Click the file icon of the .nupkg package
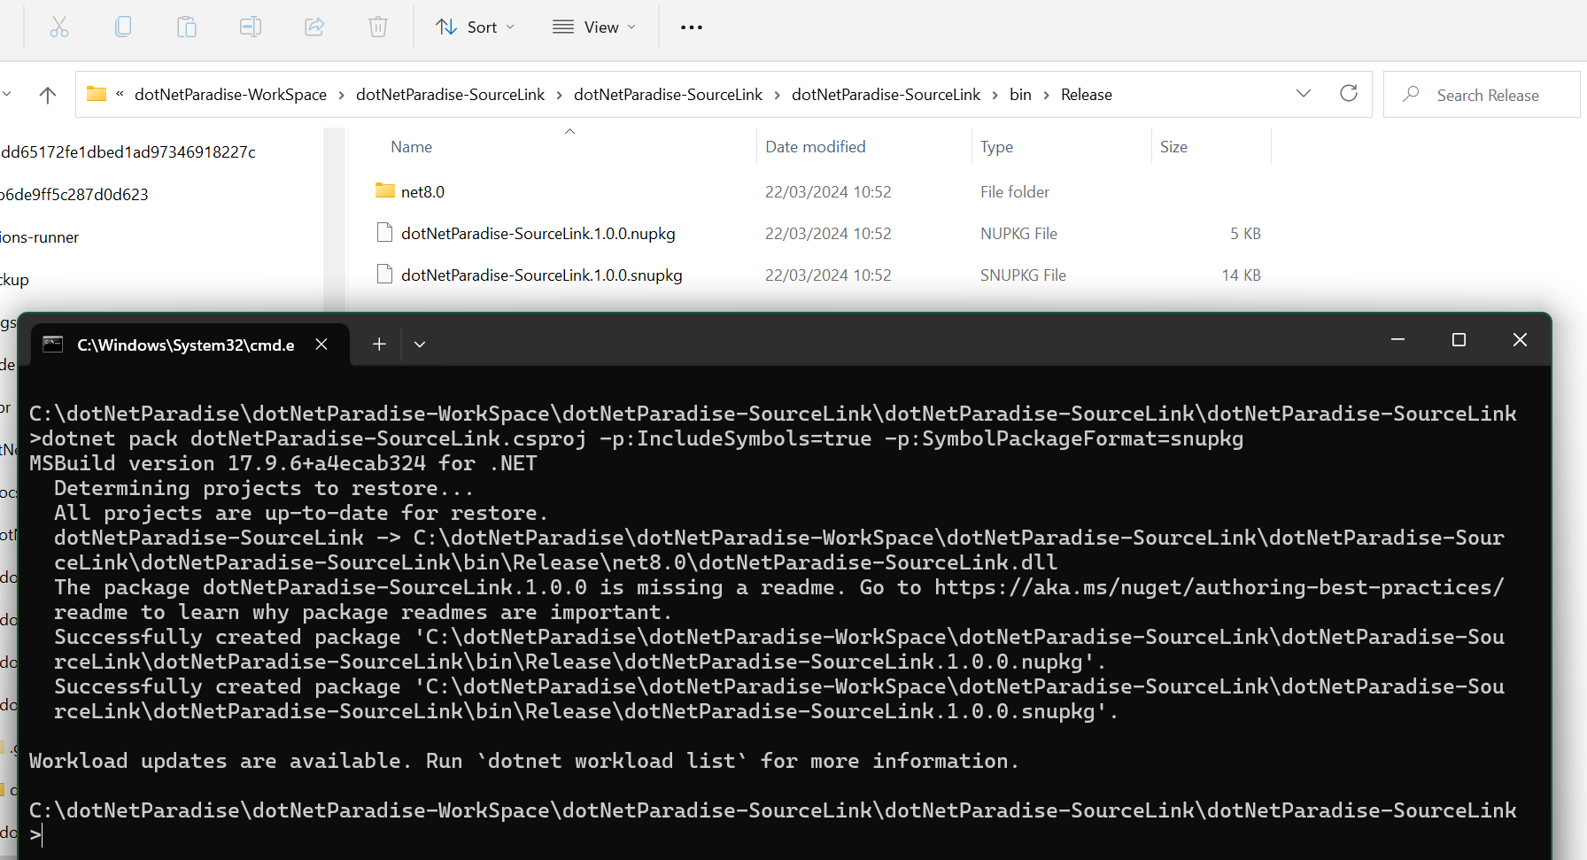 384,233
